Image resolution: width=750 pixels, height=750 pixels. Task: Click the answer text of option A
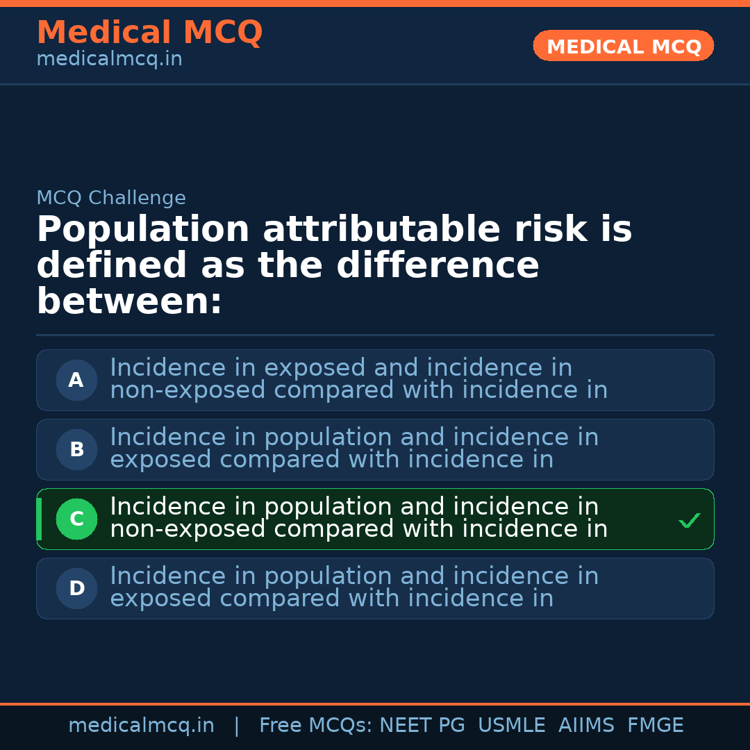(358, 379)
